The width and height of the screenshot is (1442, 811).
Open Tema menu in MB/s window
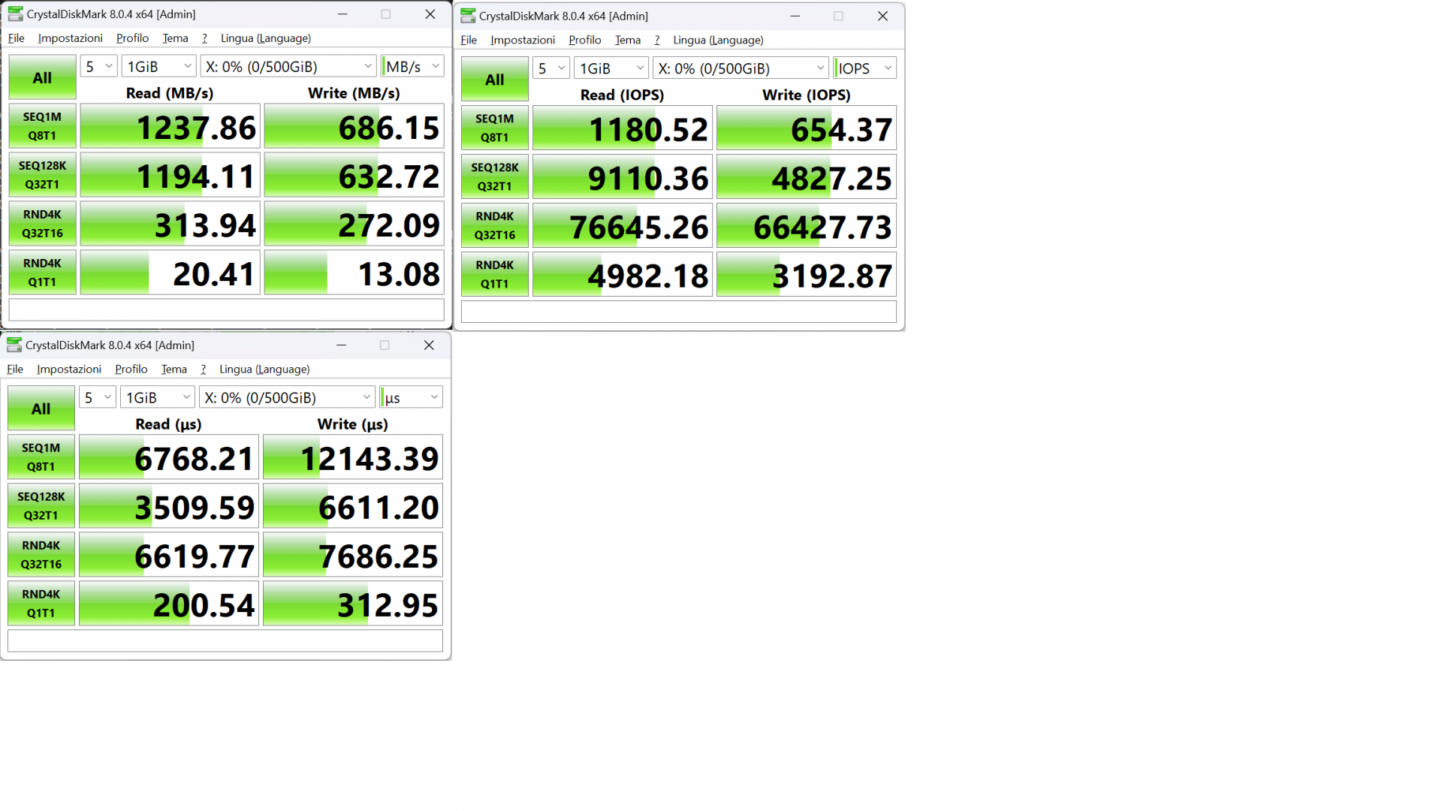pos(175,38)
